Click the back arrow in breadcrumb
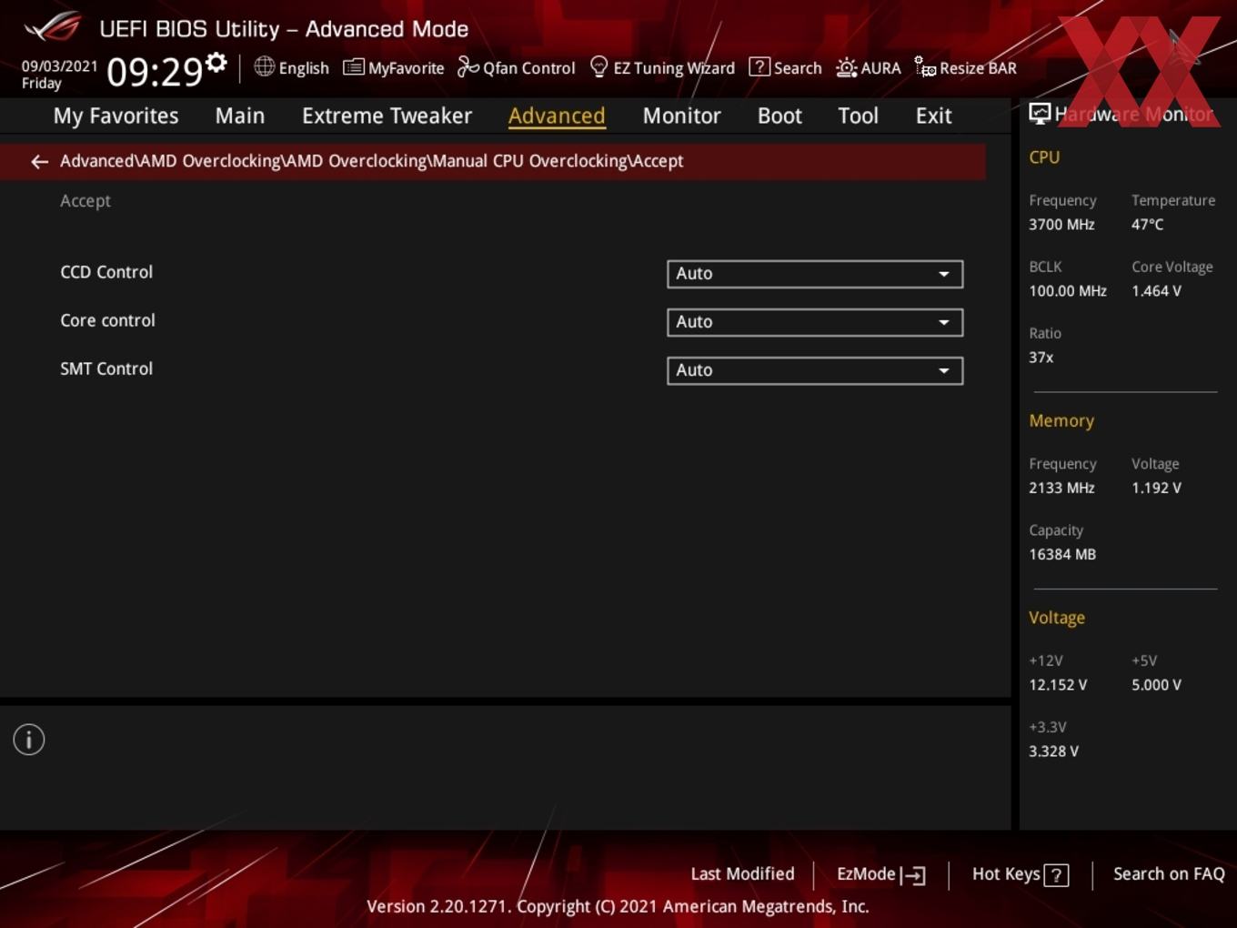 click(39, 161)
